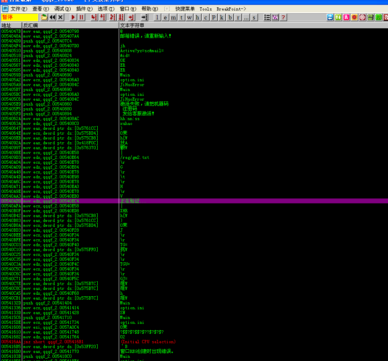Open the 窗口(W) menu
The image size is (388, 361).
click(x=128, y=9)
